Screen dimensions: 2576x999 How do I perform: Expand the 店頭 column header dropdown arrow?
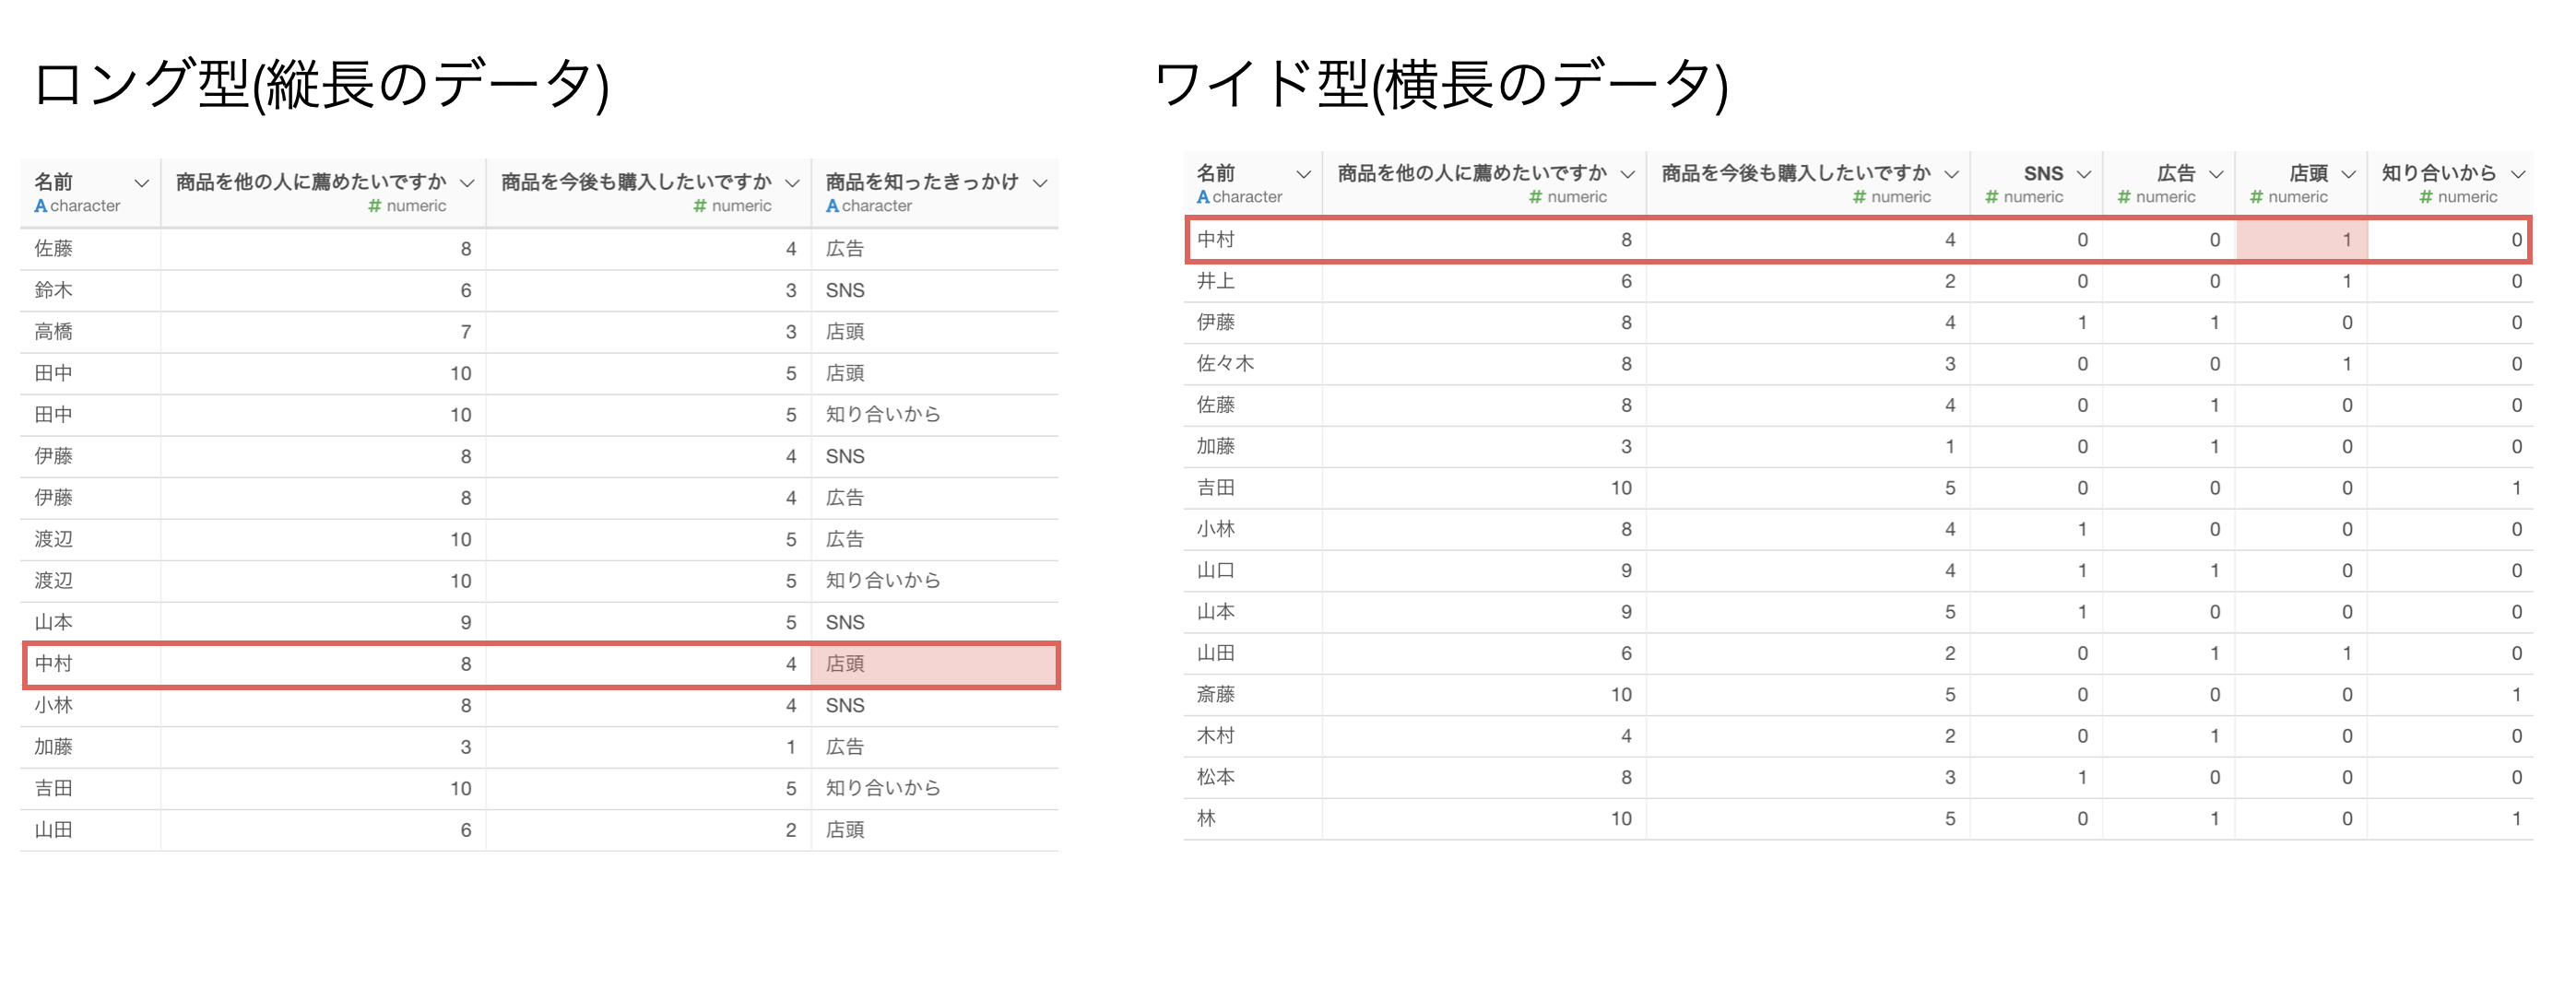[2349, 174]
